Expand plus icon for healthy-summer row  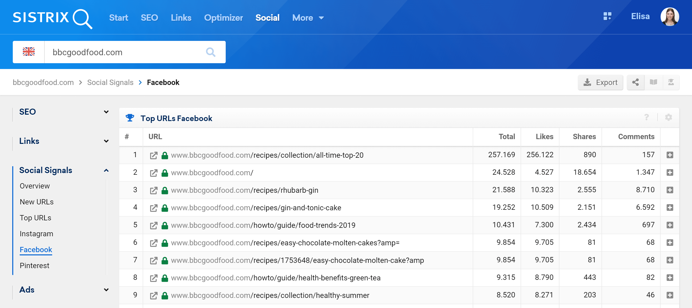[x=670, y=295]
